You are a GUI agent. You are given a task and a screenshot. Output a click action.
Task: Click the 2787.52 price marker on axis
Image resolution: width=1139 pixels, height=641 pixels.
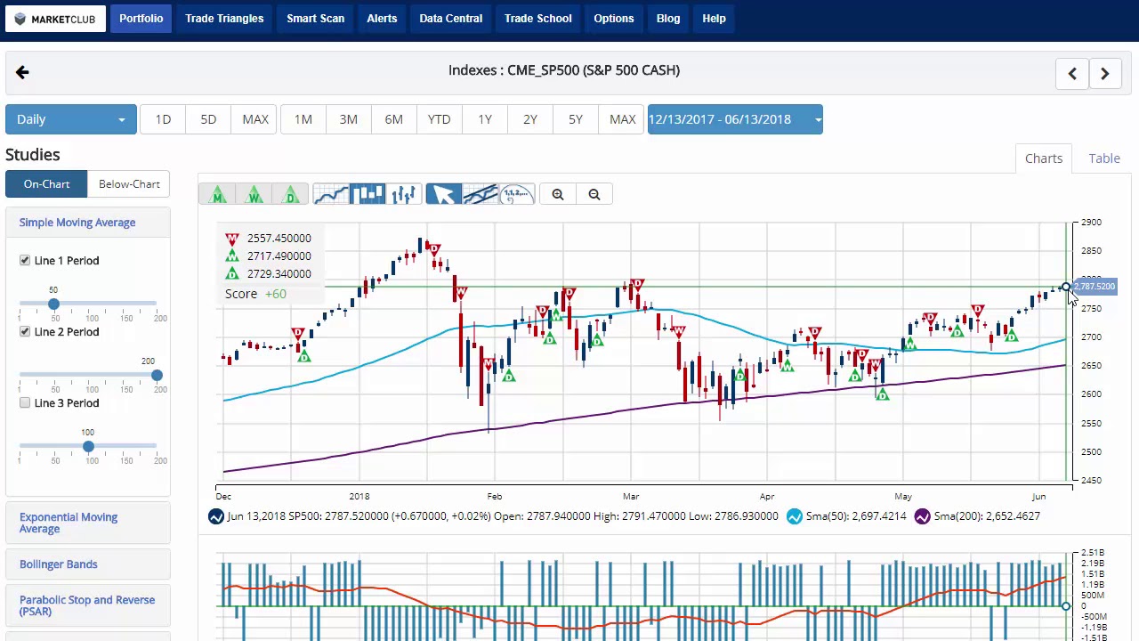[x=1095, y=287]
